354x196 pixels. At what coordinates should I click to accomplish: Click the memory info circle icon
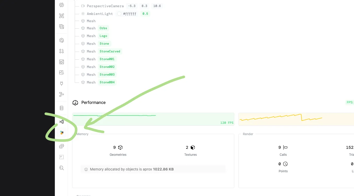(x=86, y=169)
